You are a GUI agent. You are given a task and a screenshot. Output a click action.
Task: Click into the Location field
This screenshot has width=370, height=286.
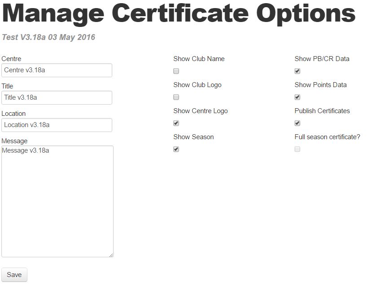pos(57,125)
